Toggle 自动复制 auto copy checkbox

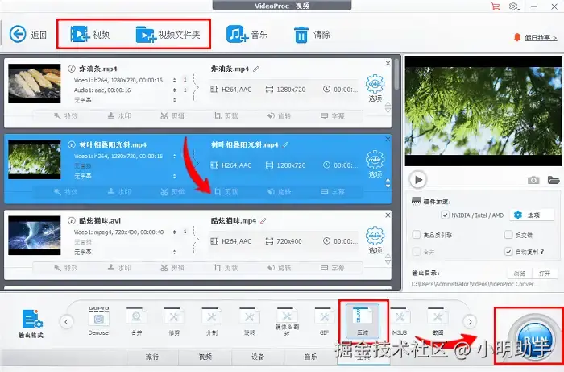pyautogui.click(x=508, y=251)
